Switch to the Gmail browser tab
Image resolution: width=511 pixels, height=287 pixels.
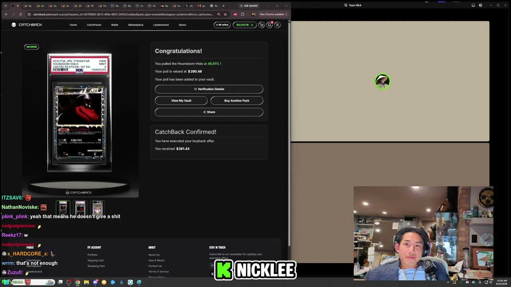(x=201, y=6)
